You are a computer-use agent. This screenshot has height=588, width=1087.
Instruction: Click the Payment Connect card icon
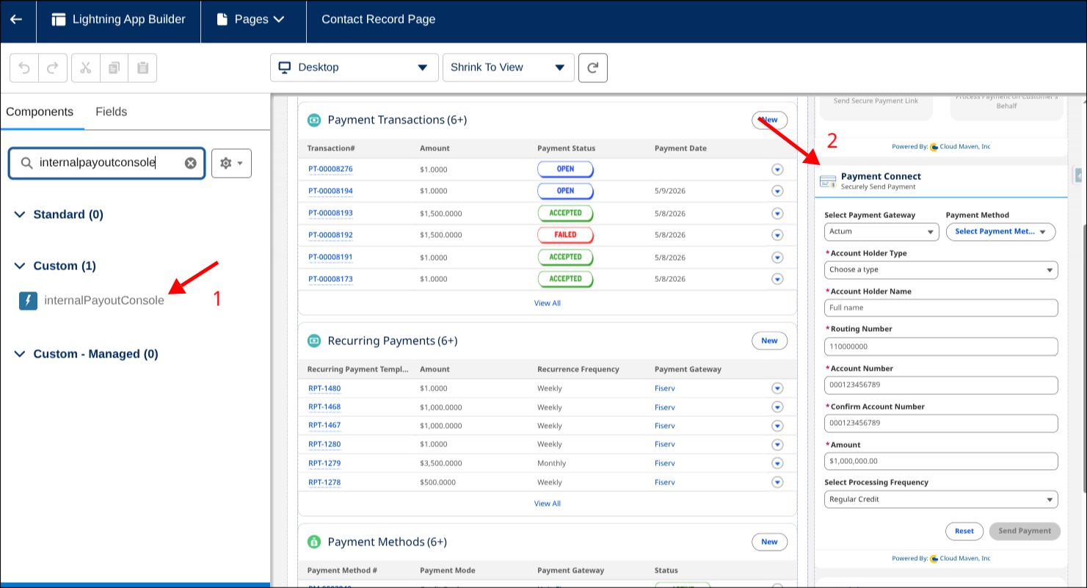click(828, 181)
